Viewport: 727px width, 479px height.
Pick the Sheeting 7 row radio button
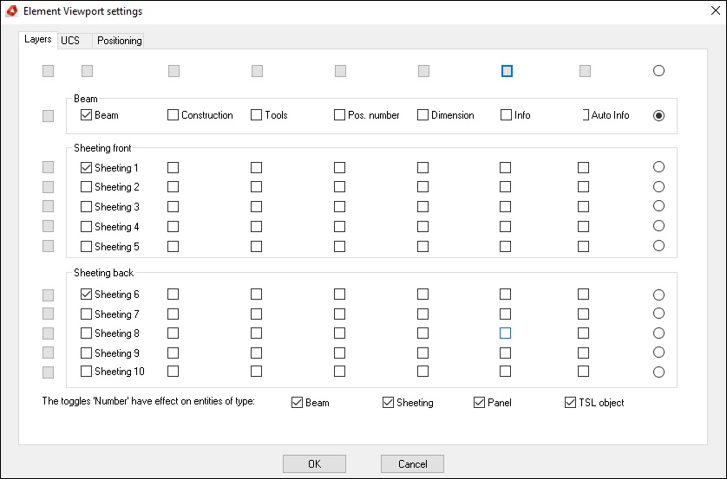658,313
